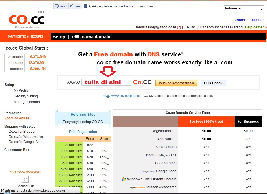Open My Profile in the sidebar
The width and height of the screenshot is (267, 194).
21,91
